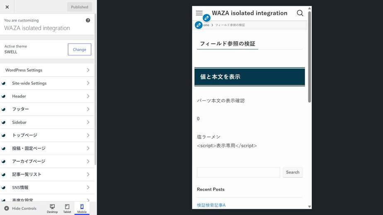Open the 投稿・固定ページ settings panel

[47, 148]
